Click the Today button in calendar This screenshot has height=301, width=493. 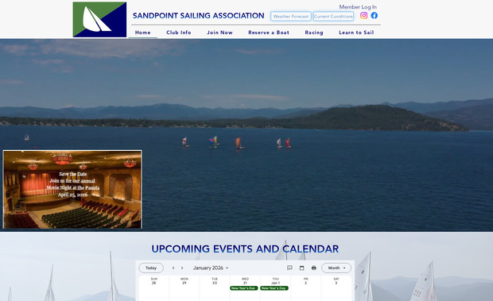tap(151, 268)
